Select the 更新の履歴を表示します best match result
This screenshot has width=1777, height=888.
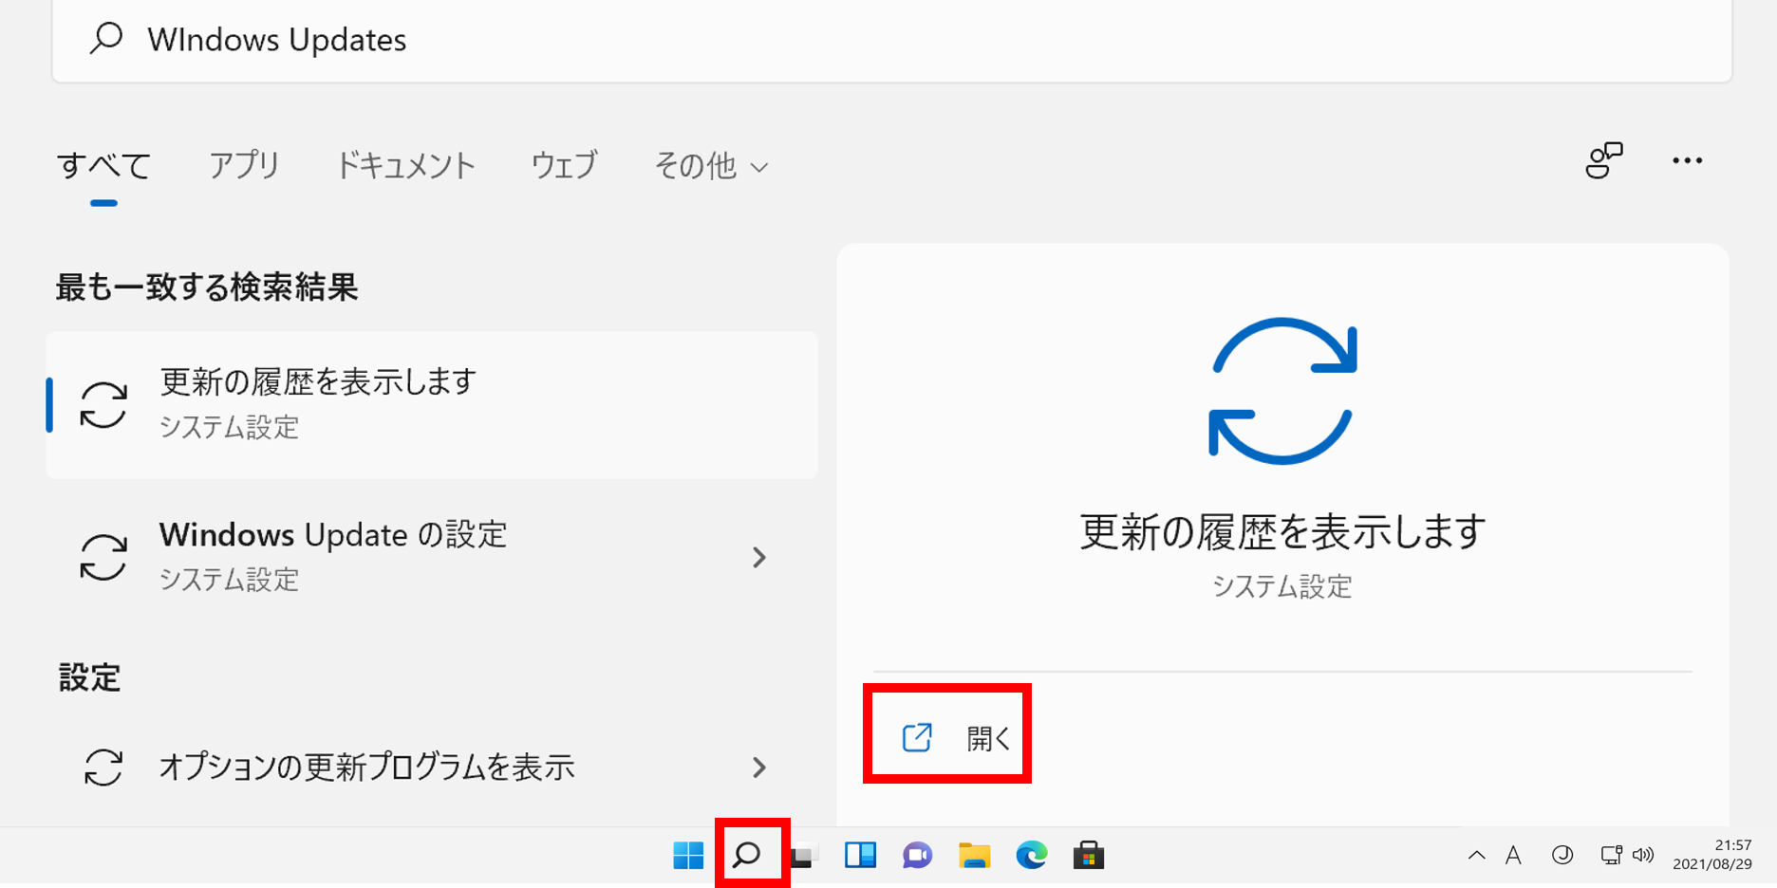coord(432,405)
